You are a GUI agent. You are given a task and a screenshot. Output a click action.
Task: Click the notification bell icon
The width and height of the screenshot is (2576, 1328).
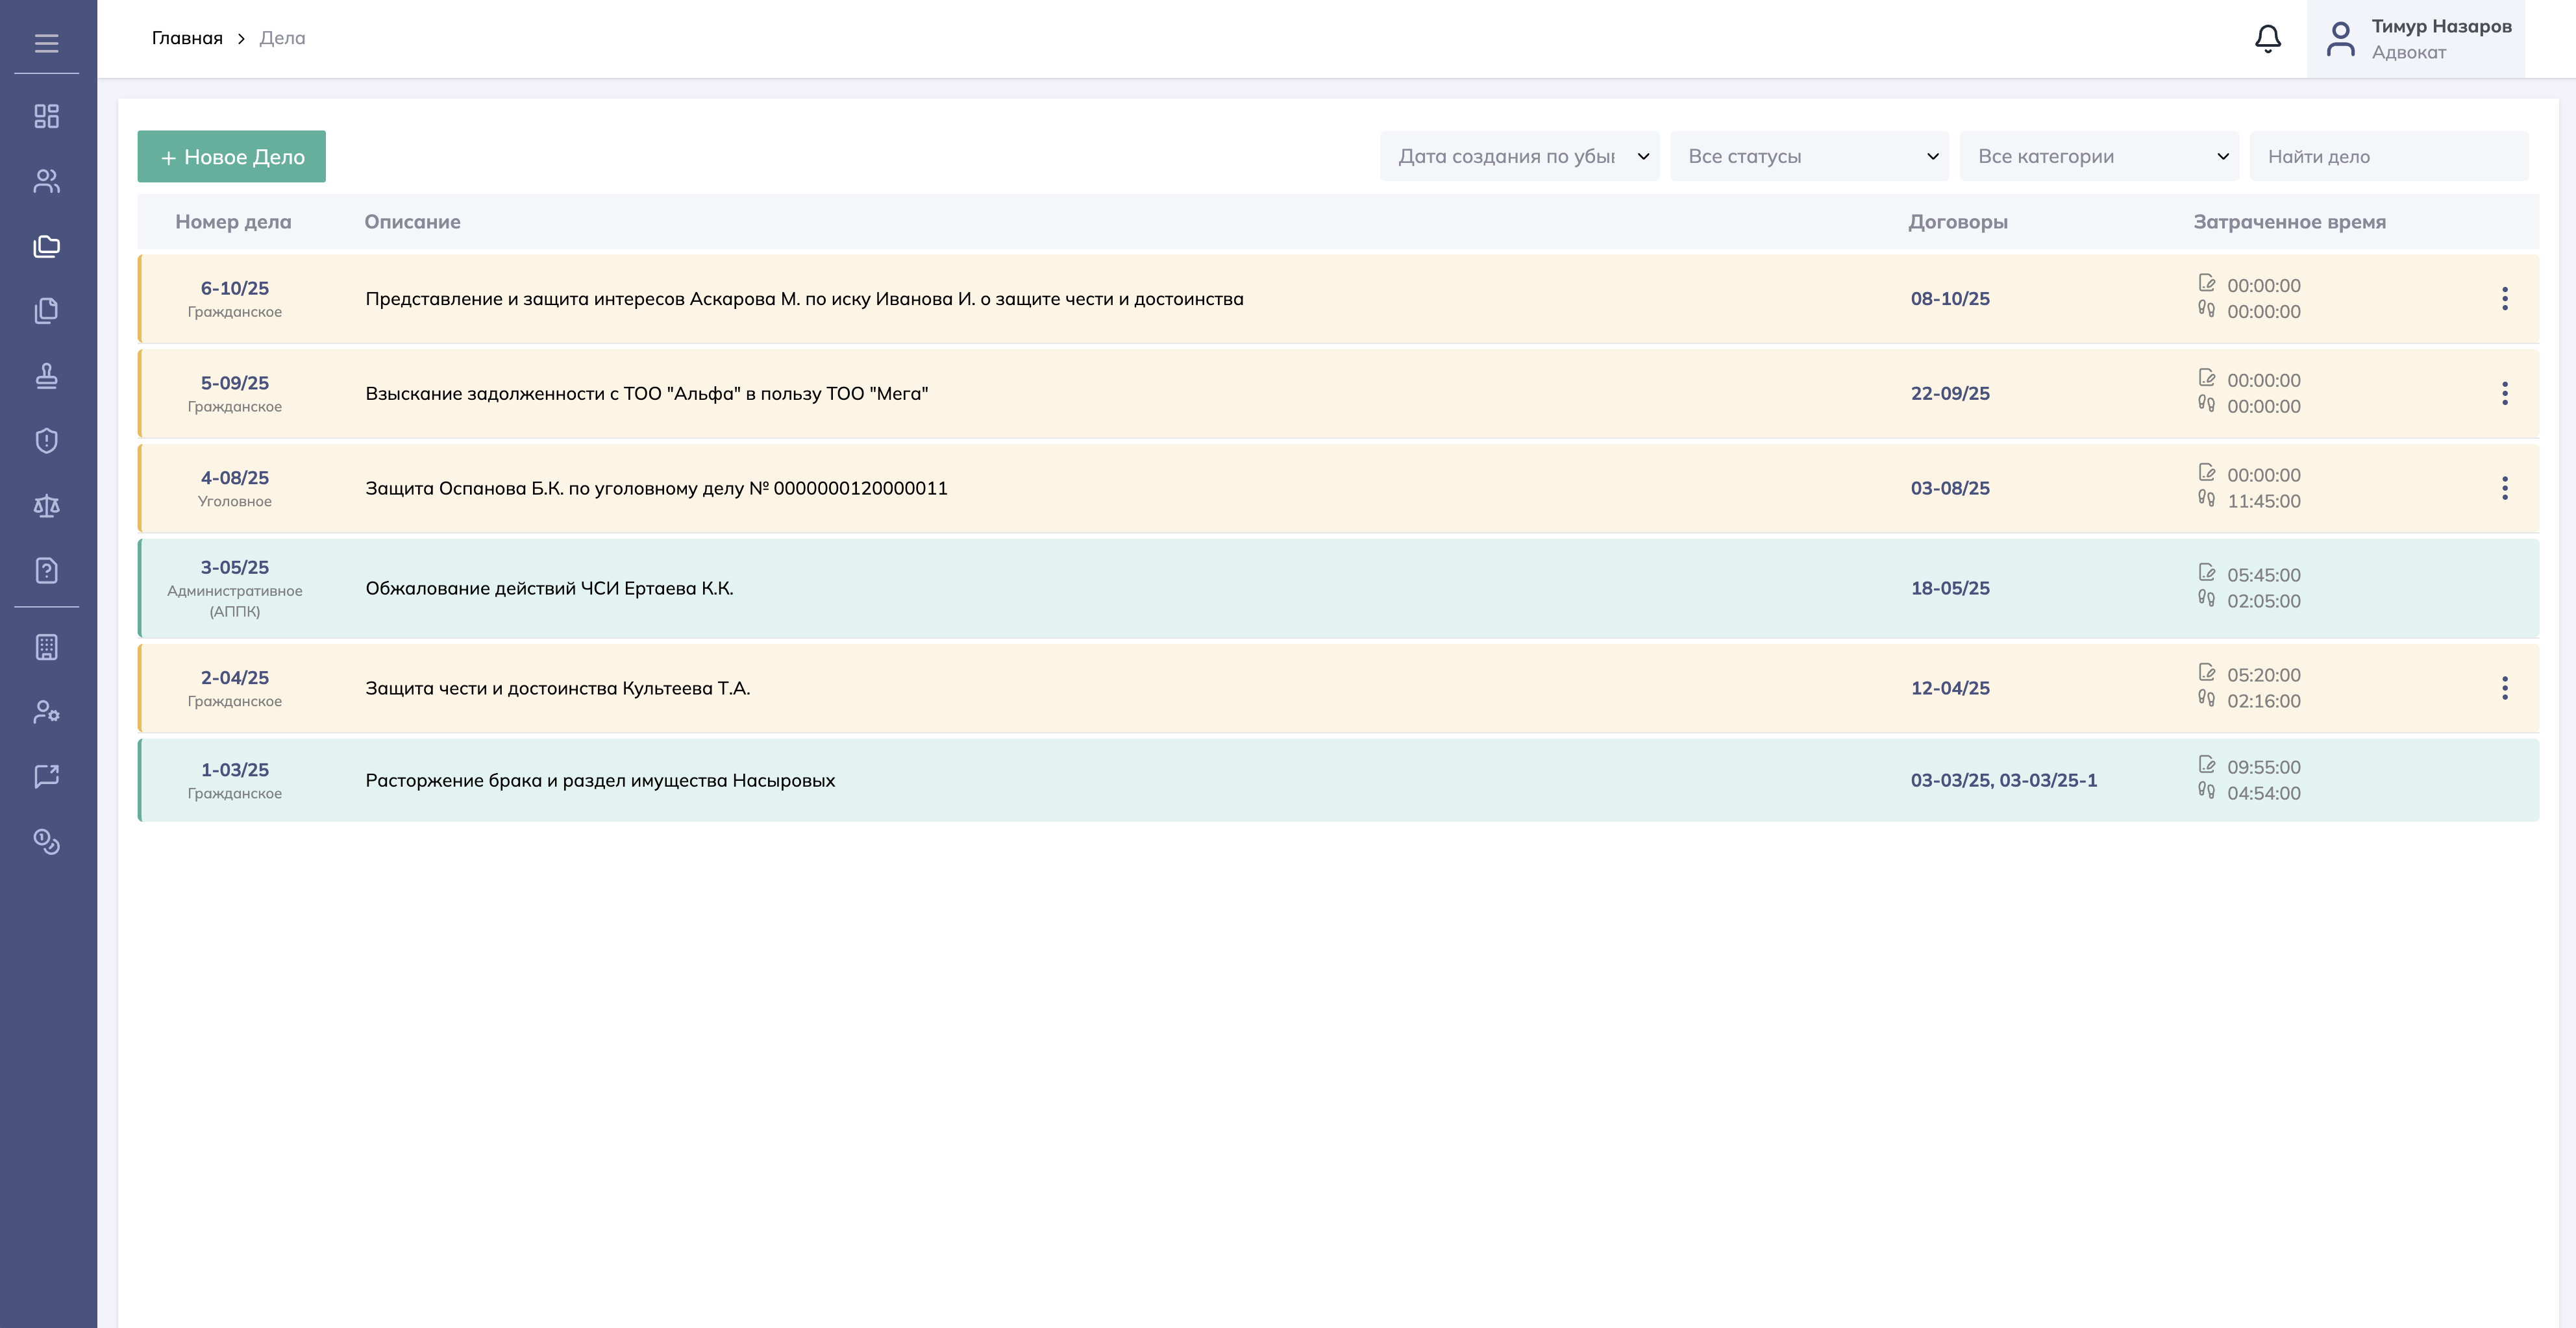tap(2267, 39)
